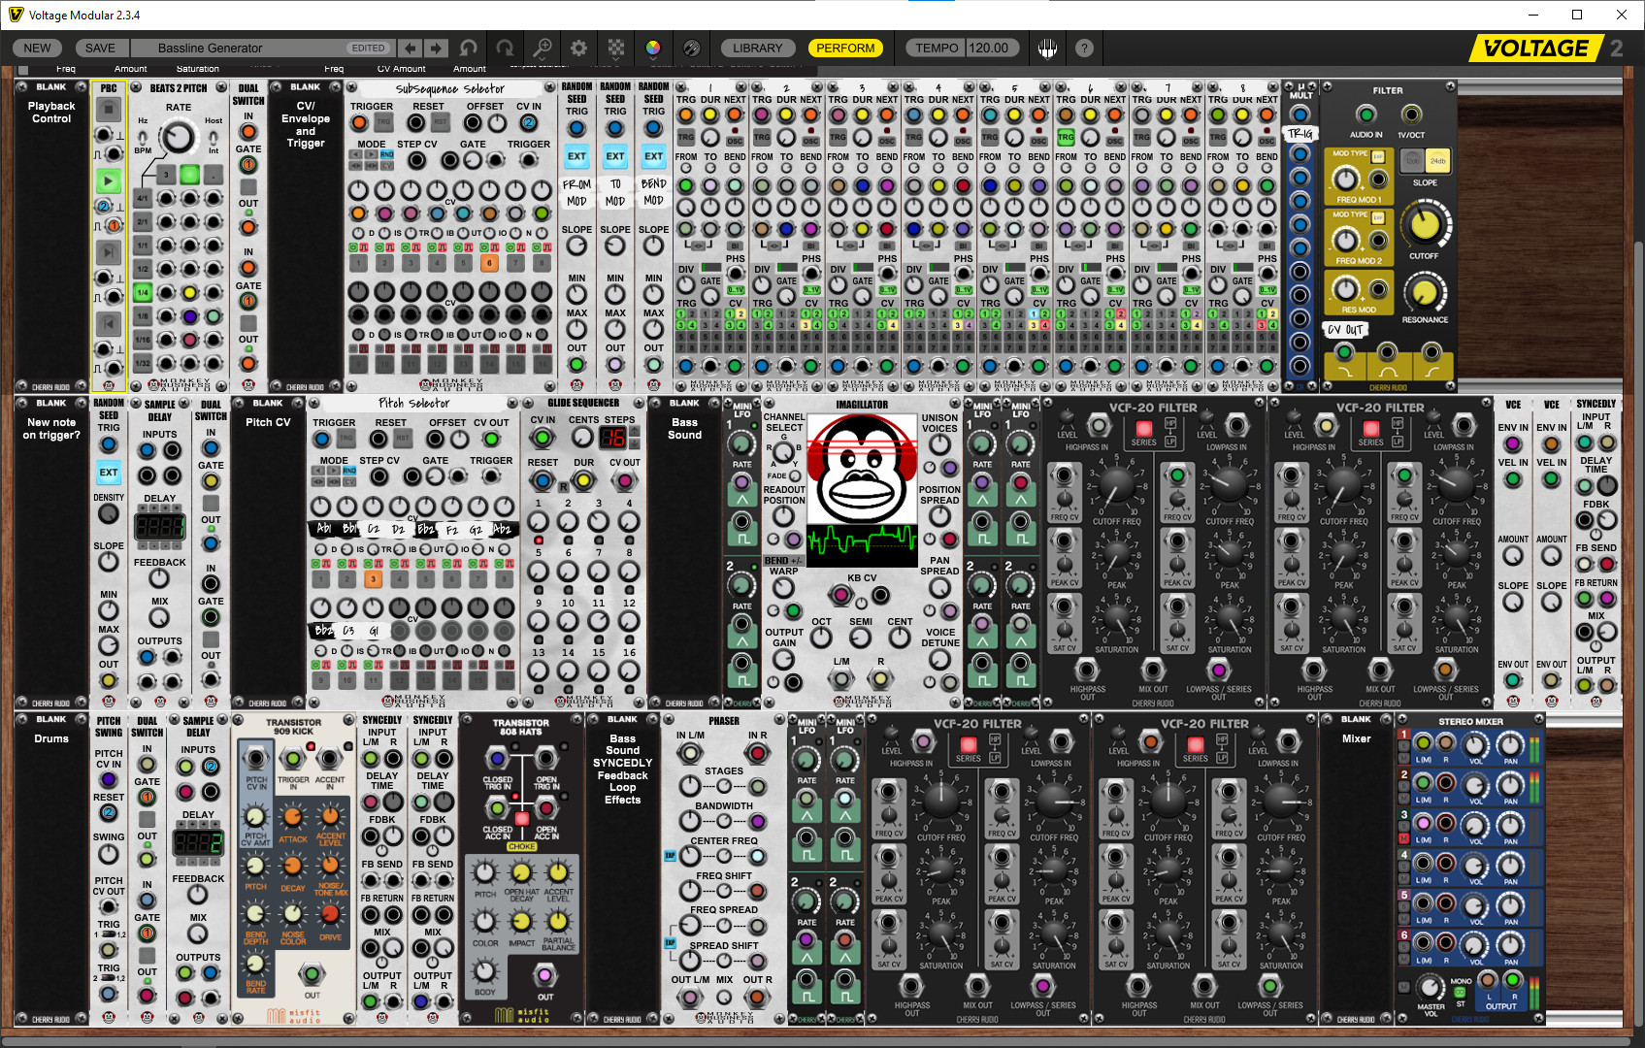
Task: Click the "EDITED" tag in the preset name field
Action: pos(368,48)
